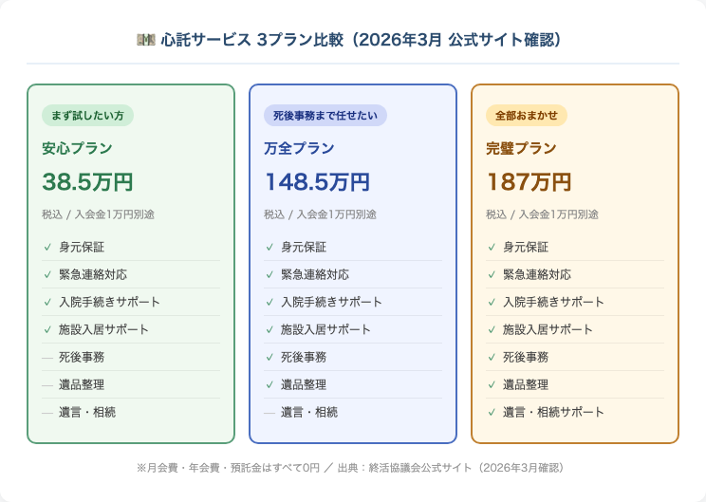This screenshot has width=706, height=502.
Task: Click the dash beside 遺言・相続 in 安心プラン
Action: [47, 413]
